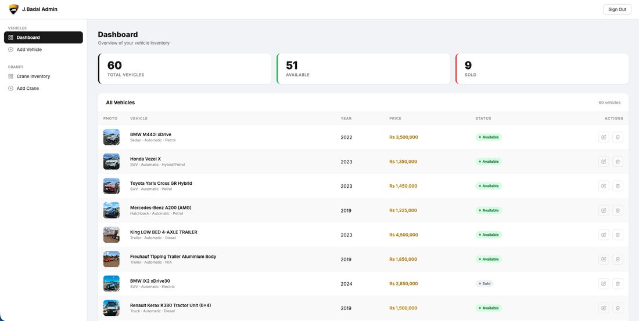This screenshot has height=321, width=639.
Task: Click the price Rs 2,850,000
Action: pyautogui.click(x=404, y=283)
